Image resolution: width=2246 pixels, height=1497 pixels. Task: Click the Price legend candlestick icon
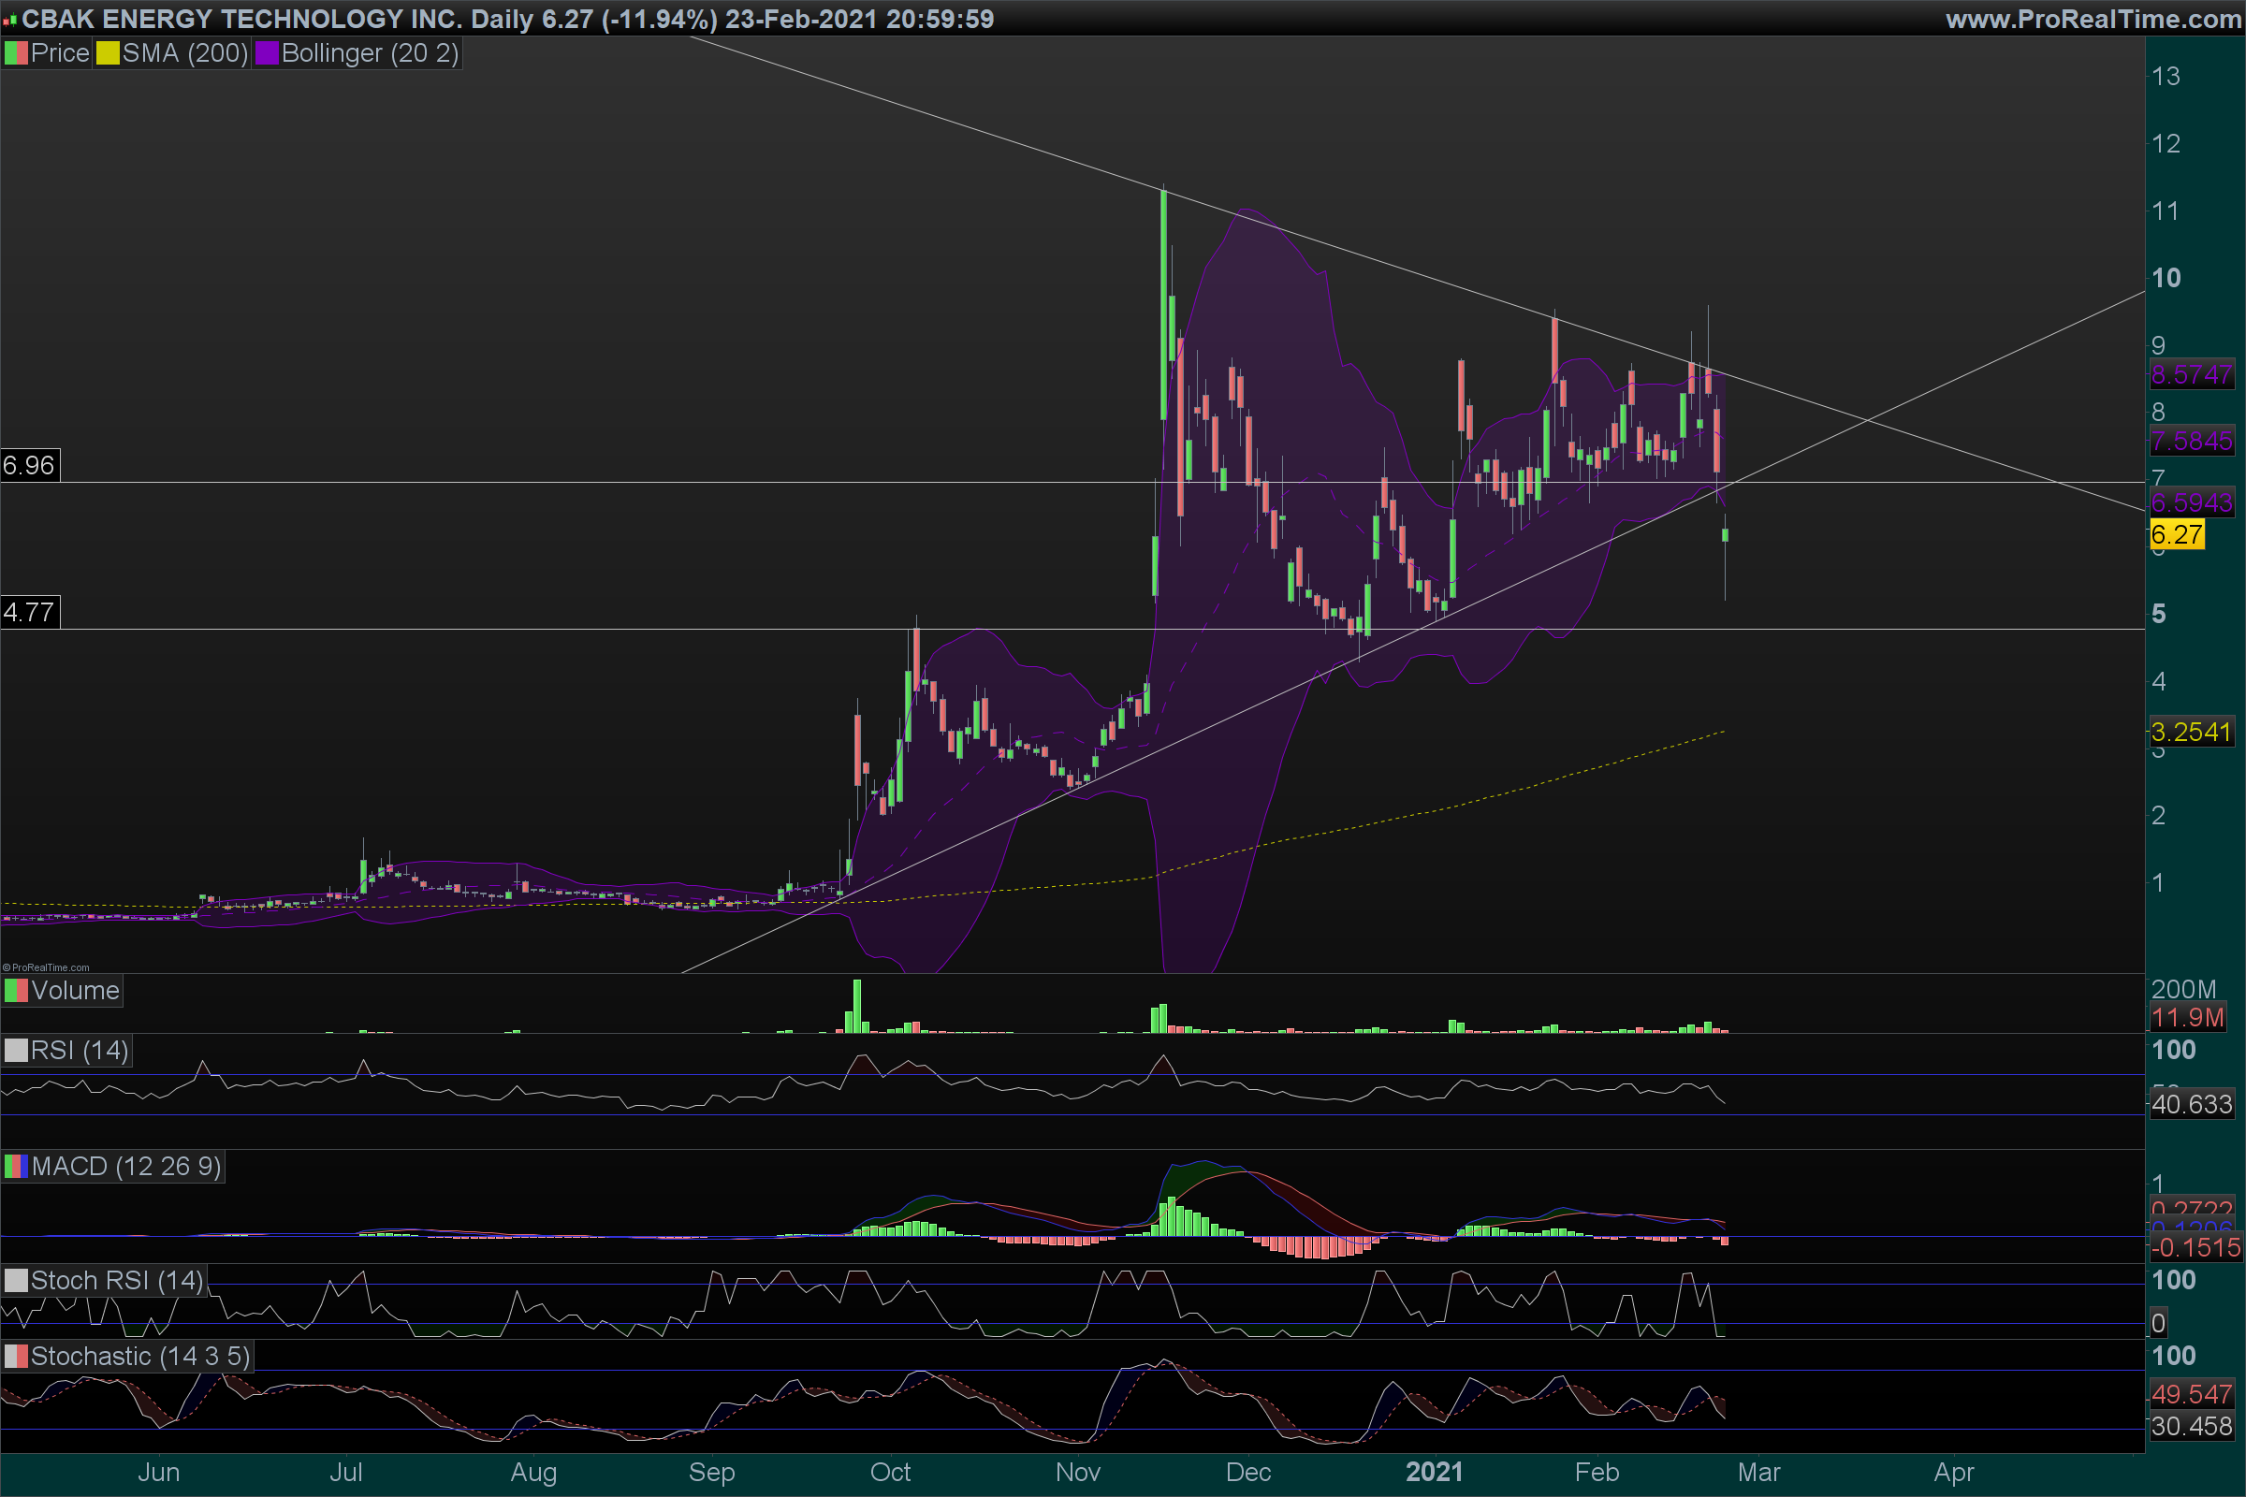coord(16,53)
